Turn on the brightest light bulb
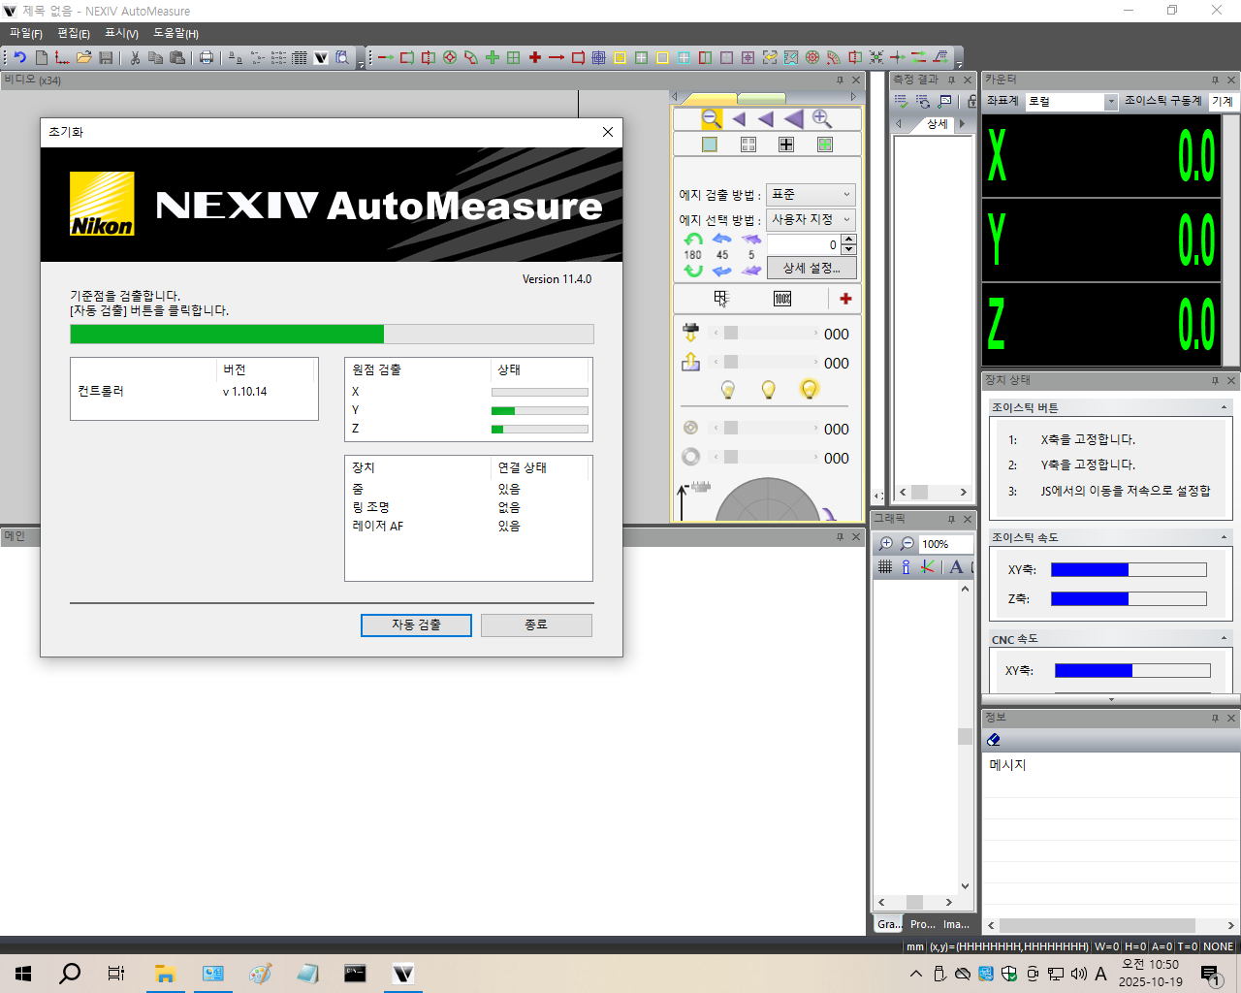1241x993 pixels. click(x=809, y=389)
